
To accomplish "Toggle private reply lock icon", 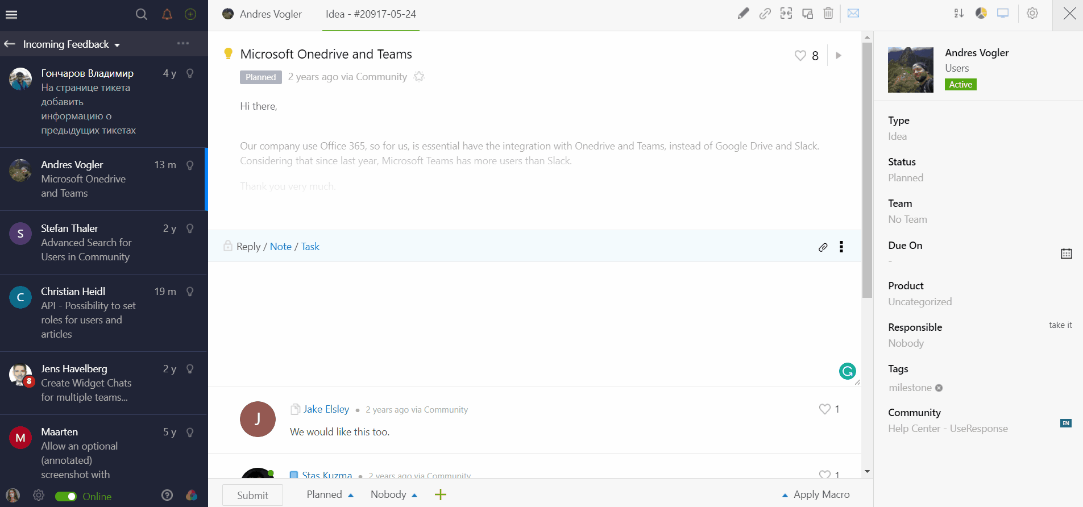I will pyautogui.click(x=228, y=246).
